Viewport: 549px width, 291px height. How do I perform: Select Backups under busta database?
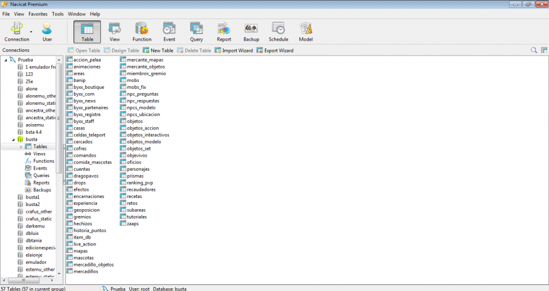tap(38, 190)
